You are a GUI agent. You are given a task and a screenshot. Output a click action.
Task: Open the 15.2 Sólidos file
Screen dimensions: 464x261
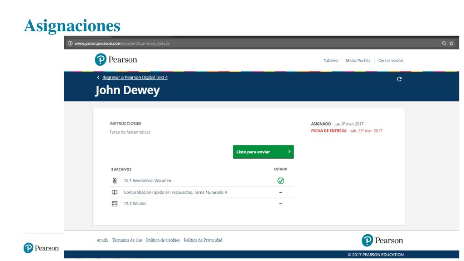click(135, 203)
